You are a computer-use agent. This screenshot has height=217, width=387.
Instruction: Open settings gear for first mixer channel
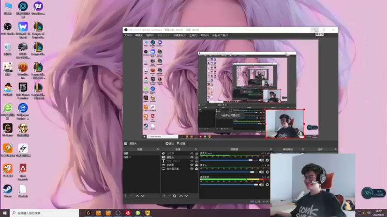coord(267,160)
